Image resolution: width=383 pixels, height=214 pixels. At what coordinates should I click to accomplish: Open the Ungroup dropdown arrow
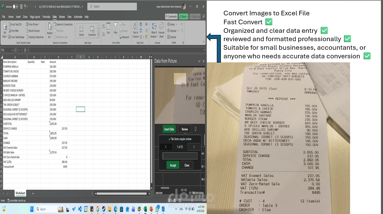coord(178,31)
